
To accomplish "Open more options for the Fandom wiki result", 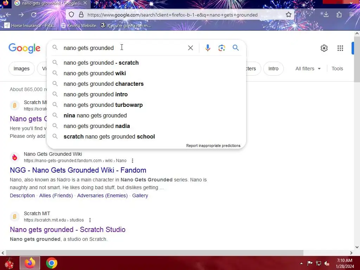I will click(x=133, y=161).
